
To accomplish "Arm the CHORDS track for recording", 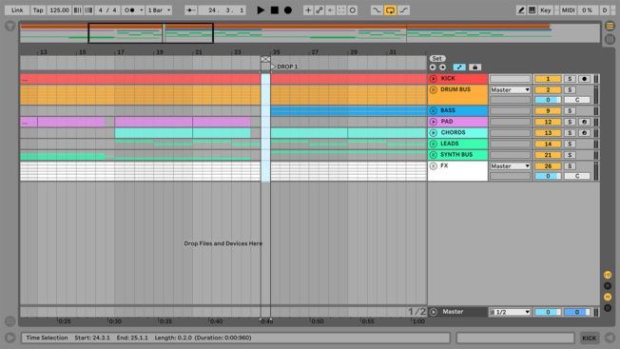I will pos(585,133).
